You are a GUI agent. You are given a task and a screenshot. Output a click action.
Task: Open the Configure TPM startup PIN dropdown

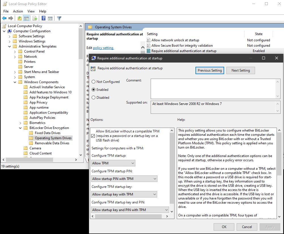124,179
